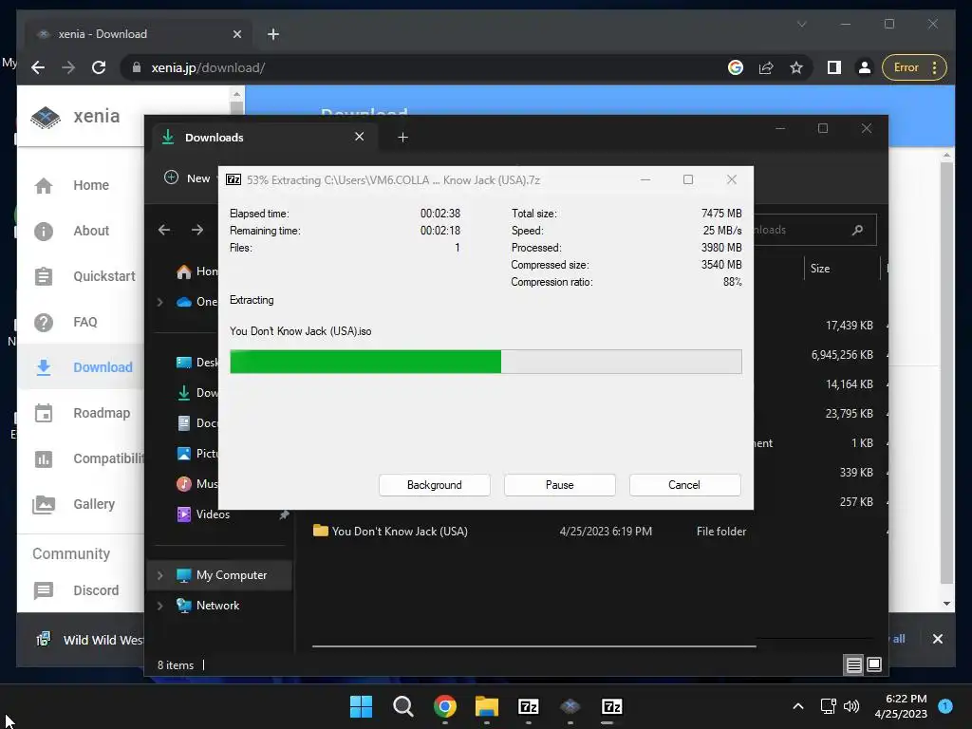Toggle Chrome side panel icon
972x729 pixels.
833,67
